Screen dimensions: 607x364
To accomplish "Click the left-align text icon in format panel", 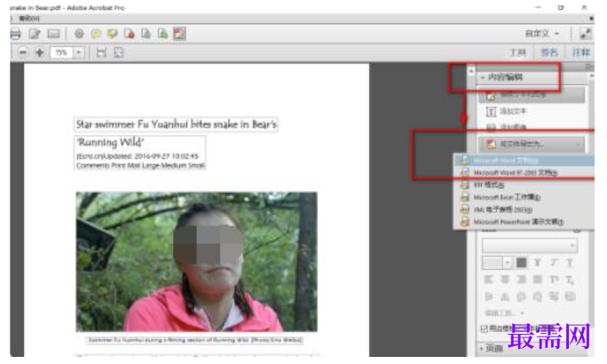I will click(x=489, y=279).
